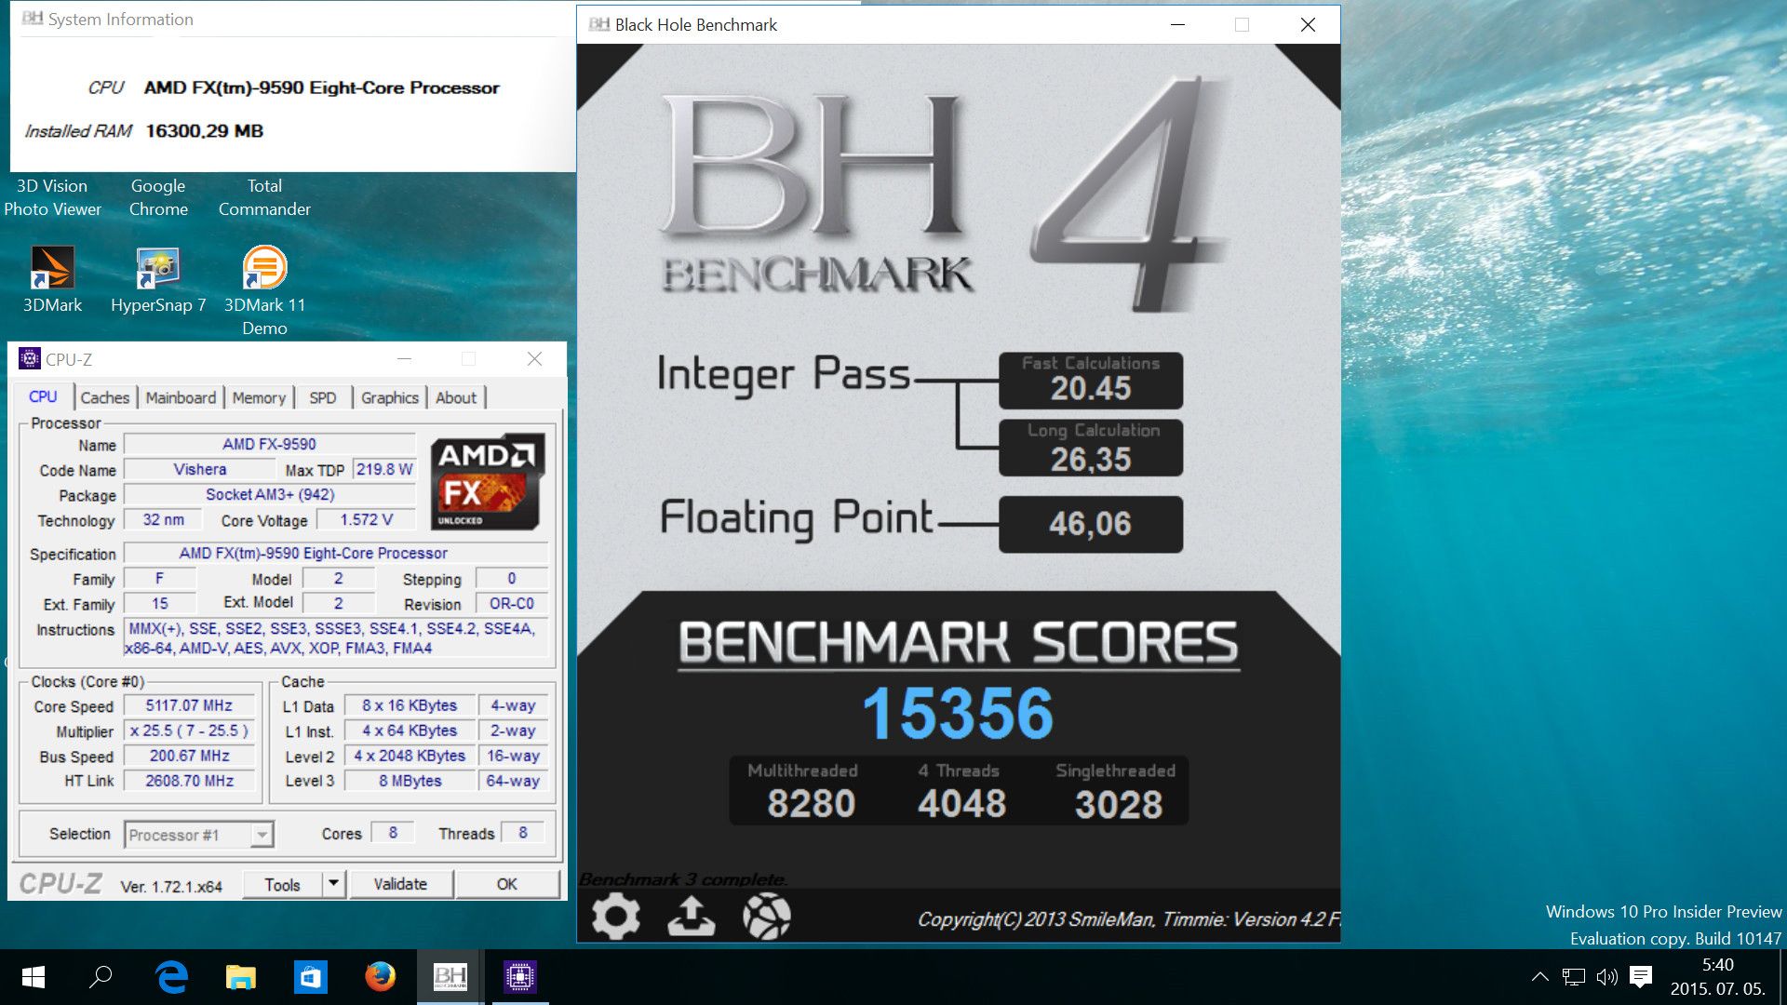Screen dimensions: 1787x1005
Task: Click the upload results icon
Action: pos(692,917)
